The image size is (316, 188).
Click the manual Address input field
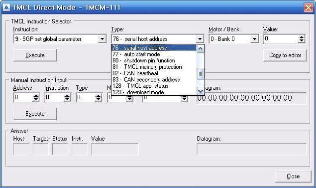pyautogui.click(x=23, y=98)
